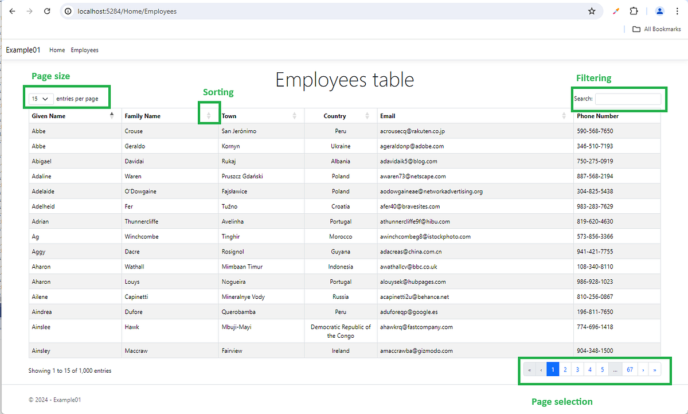Go to page 2 of the table
Screen dimensions: 688x414
[x=565, y=370]
